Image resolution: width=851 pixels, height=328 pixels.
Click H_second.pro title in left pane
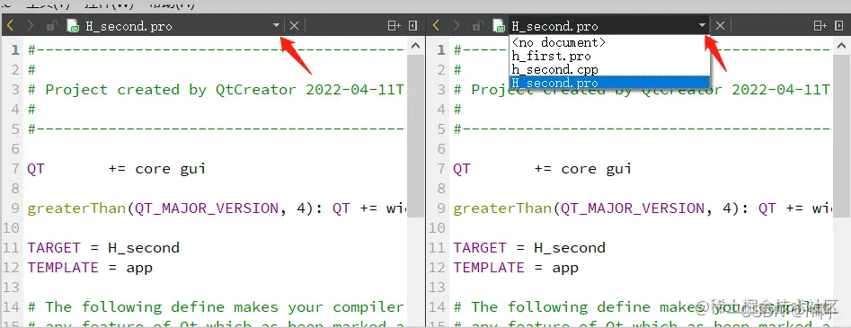click(129, 26)
